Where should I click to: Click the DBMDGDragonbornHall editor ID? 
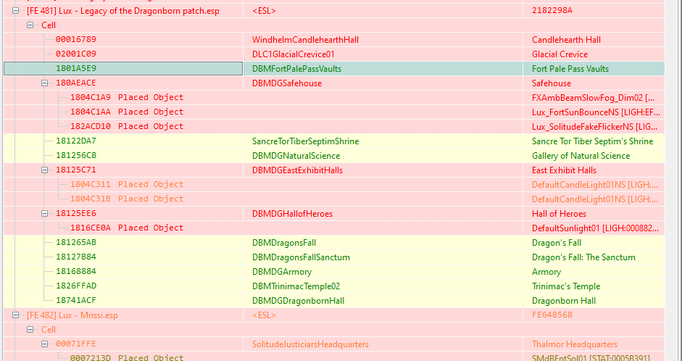click(299, 301)
